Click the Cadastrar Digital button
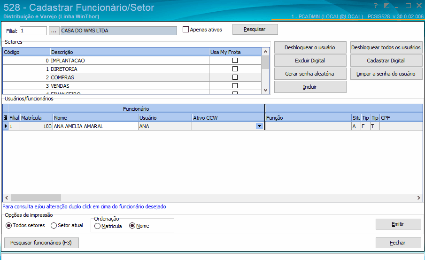Viewport: 425px width, 260px height. tap(386, 61)
